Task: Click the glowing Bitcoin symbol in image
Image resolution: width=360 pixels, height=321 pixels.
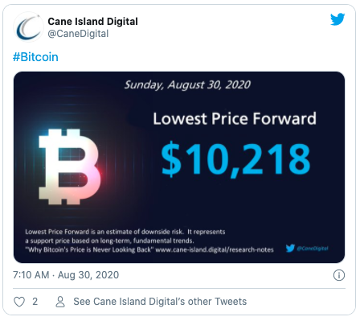Action: 70,167
